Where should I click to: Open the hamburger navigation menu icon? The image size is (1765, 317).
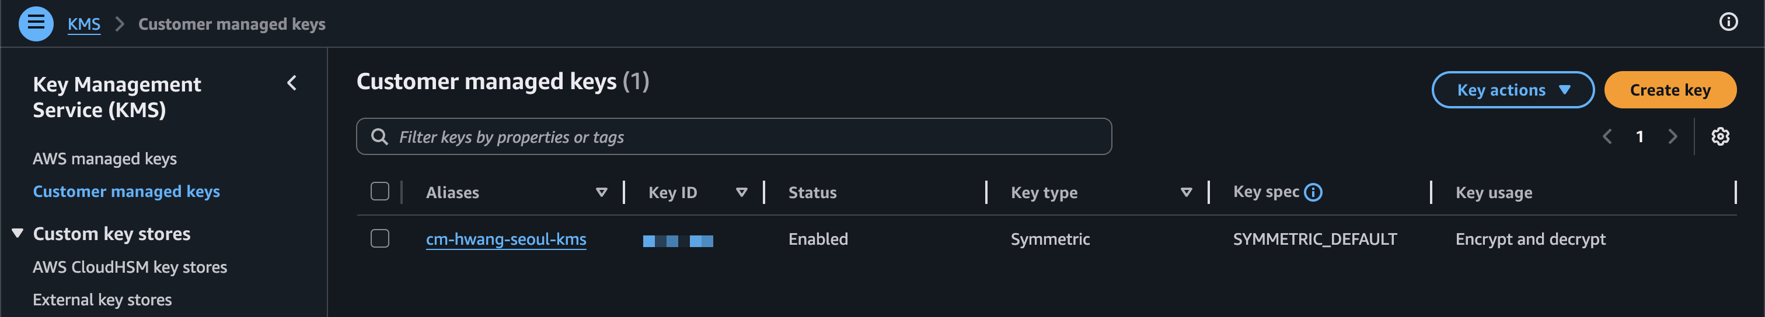point(36,23)
